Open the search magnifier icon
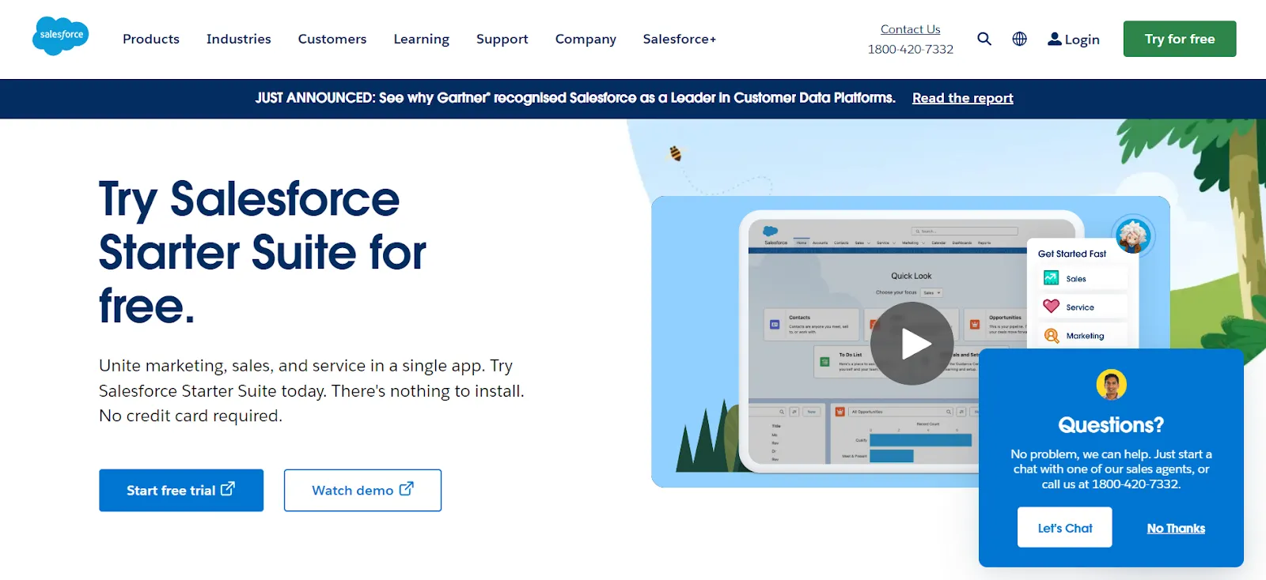This screenshot has width=1266, height=580. click(984, 39)
